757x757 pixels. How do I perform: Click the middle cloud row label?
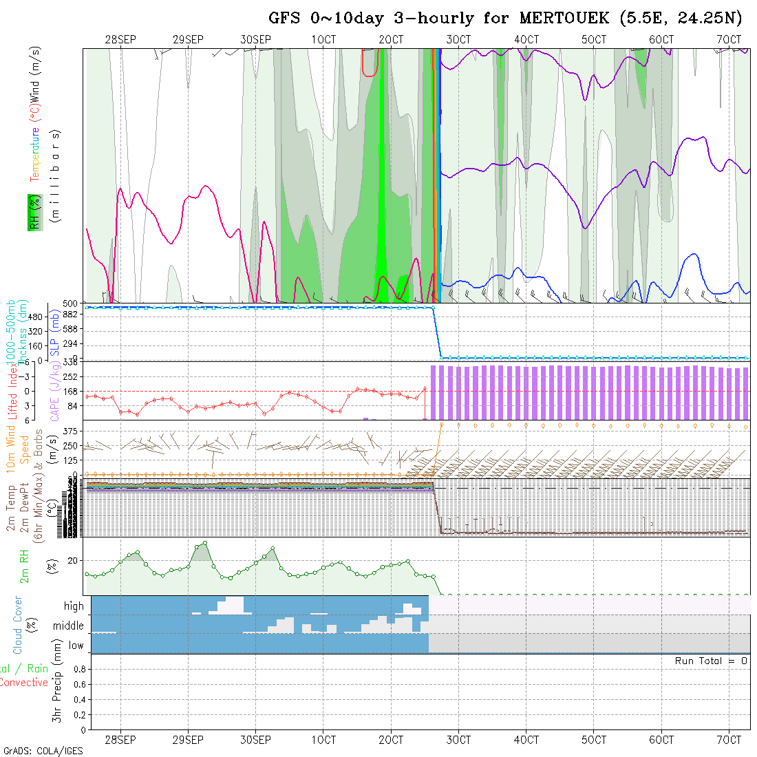(x=68, y=626)
